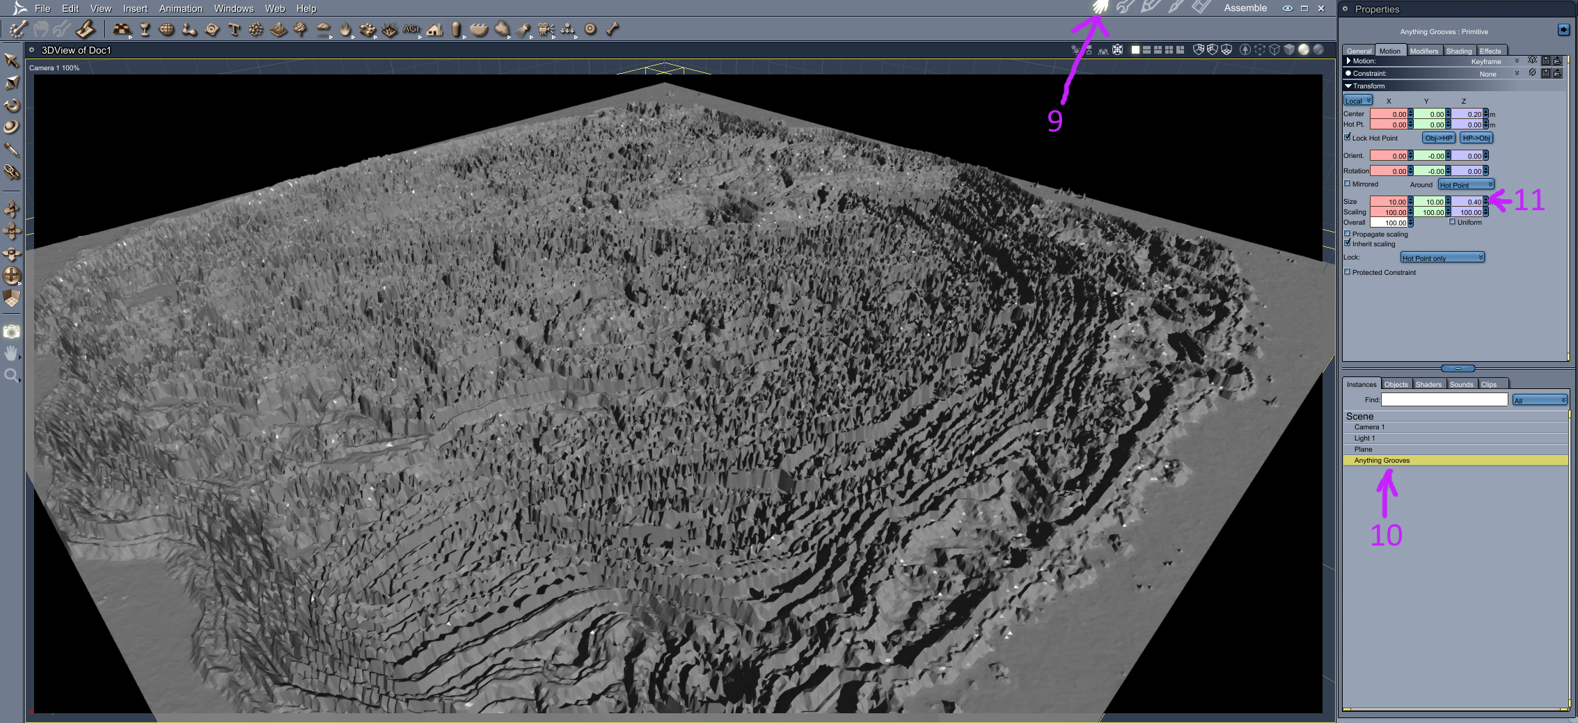
Task: Switch to the Render room film icon
Action: 1201,8
